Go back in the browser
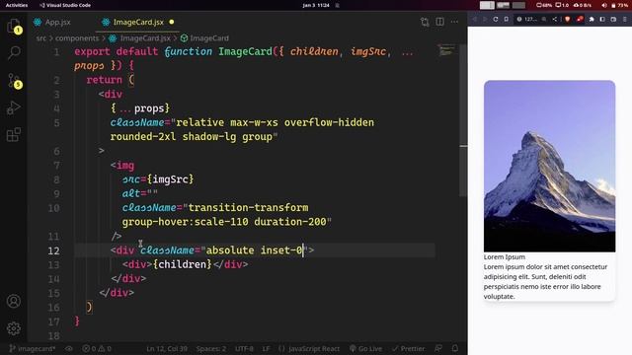 (474, 19)
